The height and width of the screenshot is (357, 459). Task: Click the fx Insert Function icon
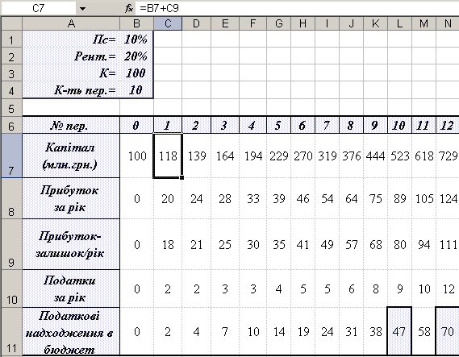pyautogui.click(x=129, y=9)
